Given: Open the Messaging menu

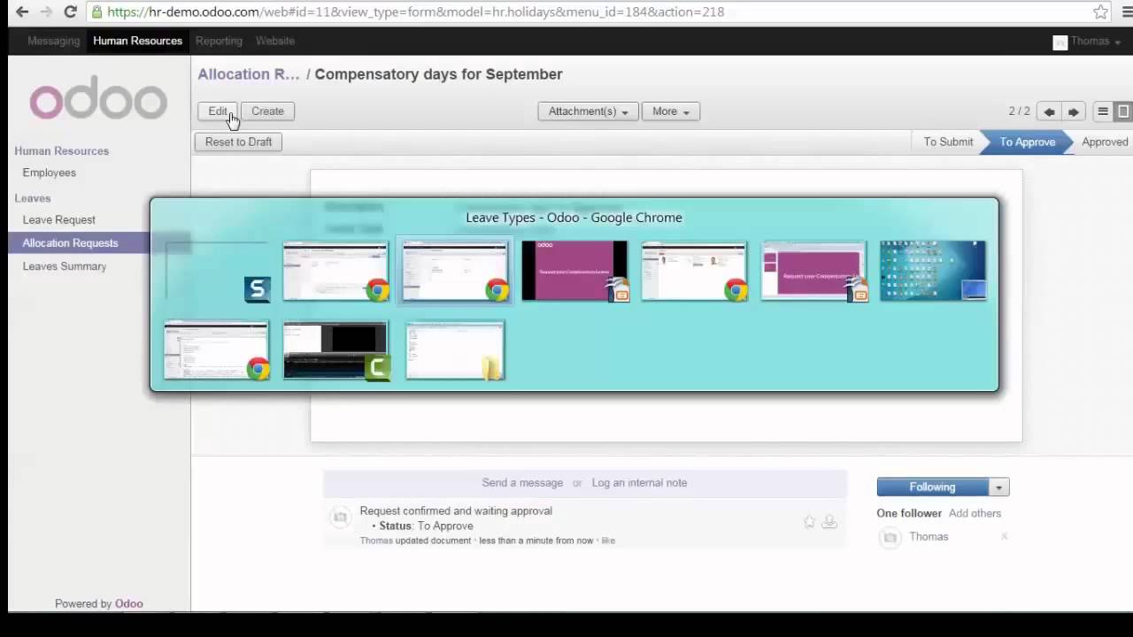Looking at the screenshot, I should coord(53,41).
